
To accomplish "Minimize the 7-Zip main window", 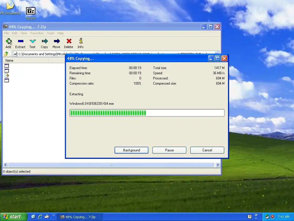I will tap(204, 27).
